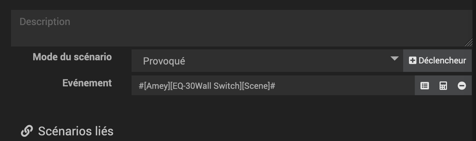Add a trigger with the Déclencheur button

point(437,61)
